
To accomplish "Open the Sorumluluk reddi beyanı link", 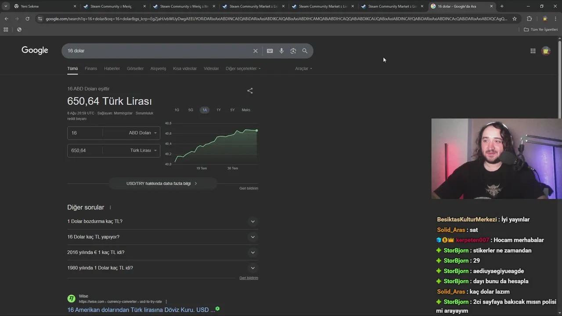I will (x=111, y=116).
